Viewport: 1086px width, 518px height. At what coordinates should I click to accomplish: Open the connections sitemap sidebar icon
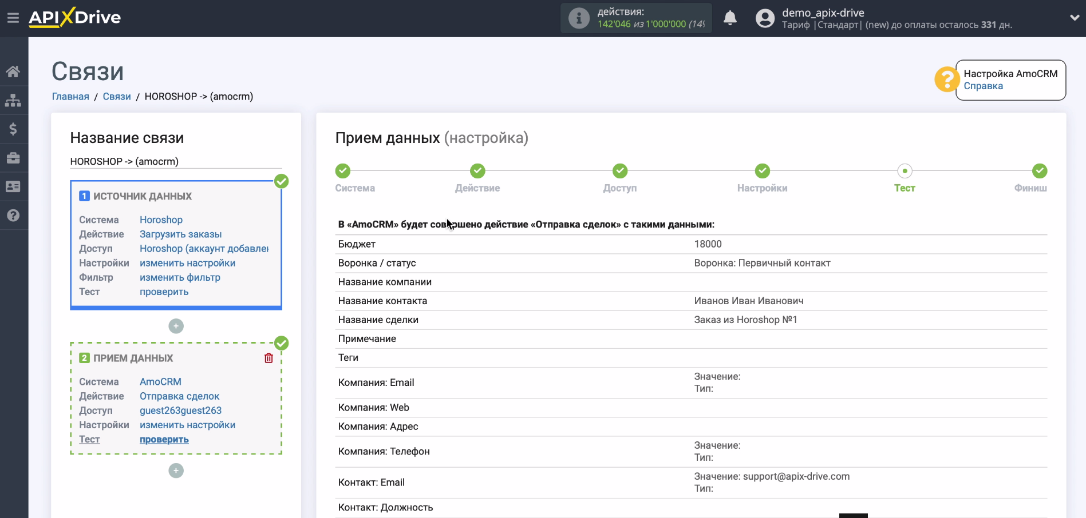pos(13,100)
